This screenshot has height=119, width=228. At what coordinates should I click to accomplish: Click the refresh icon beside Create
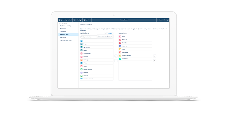(106, 33)
